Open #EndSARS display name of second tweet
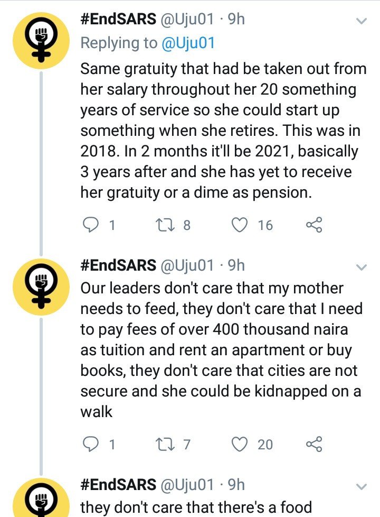The width and height of the screenshot is (380, 517). 118,265
